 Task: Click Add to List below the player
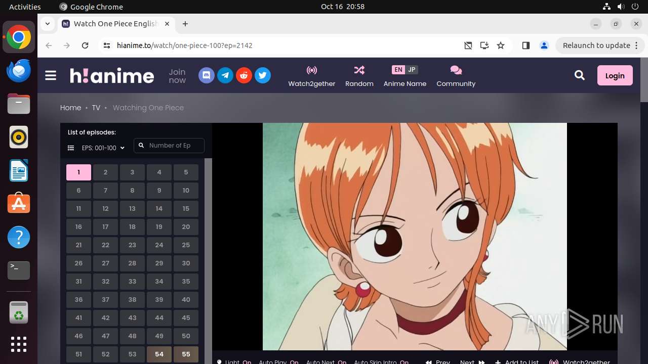click(x=517, y=362)
